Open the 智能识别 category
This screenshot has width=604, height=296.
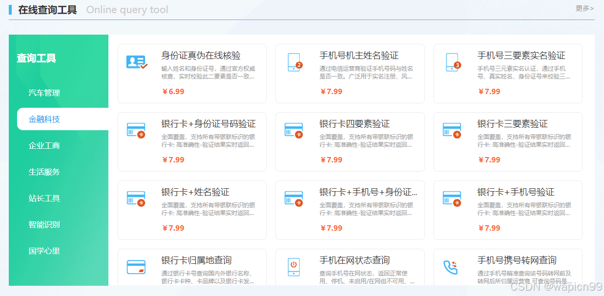[x=44, y=224]
